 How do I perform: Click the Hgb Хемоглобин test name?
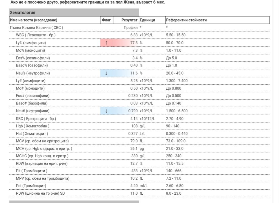click(x=33, y=126)
